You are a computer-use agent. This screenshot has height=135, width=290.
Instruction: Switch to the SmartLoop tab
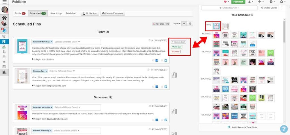pos(56,13)
